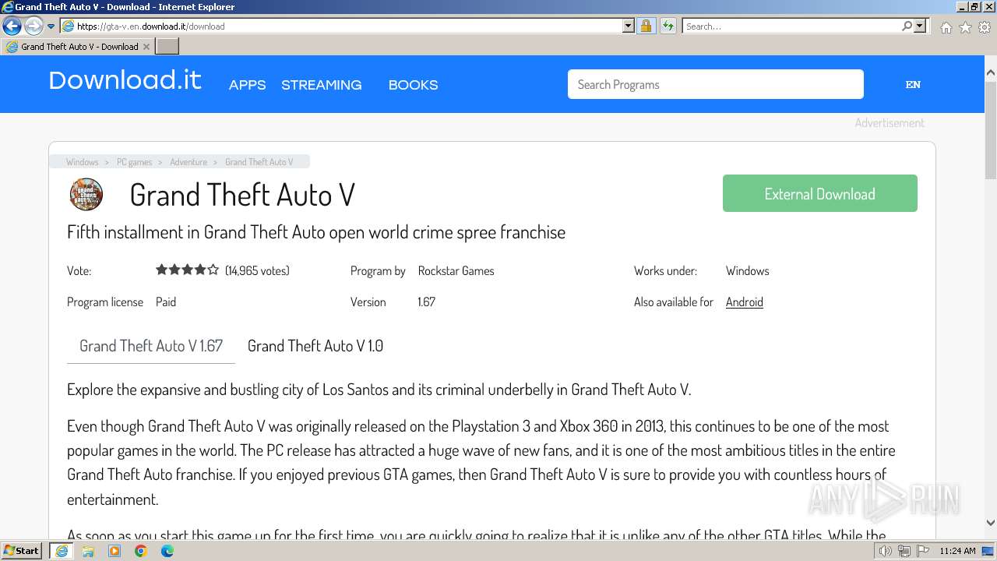This screenshot has width=997, height=561.
Task: Launch Chrome from the taskbar
Action: tap(140, 551)
